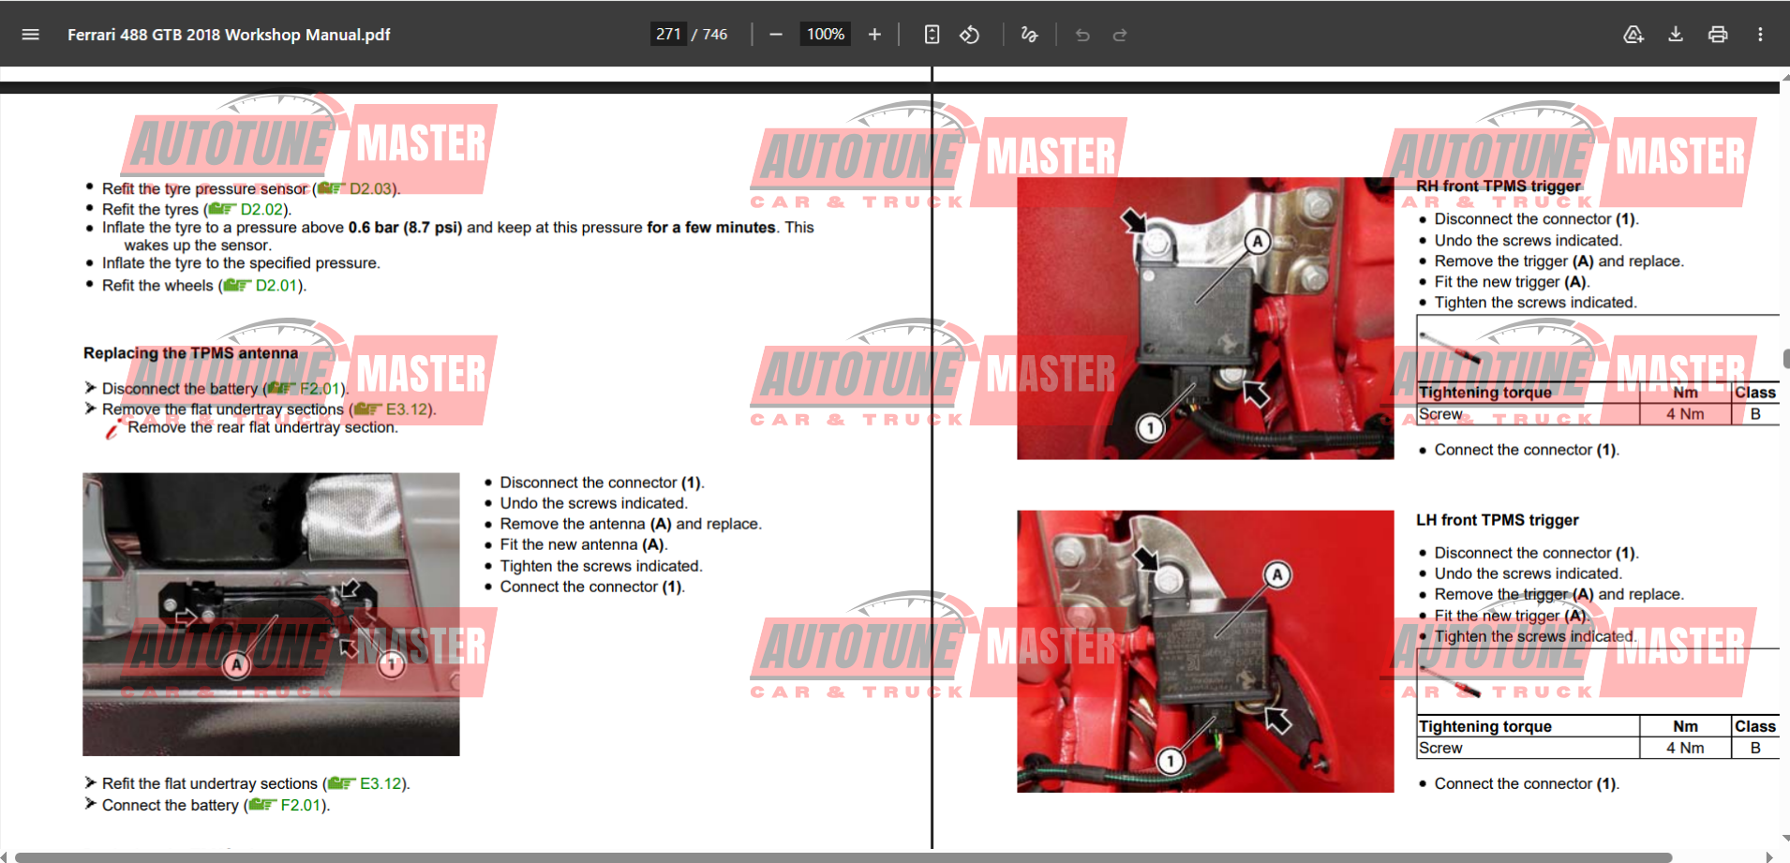Rotate the document counterclockwise
Viewport: 1790px width, 863px height.
[970, 35]
